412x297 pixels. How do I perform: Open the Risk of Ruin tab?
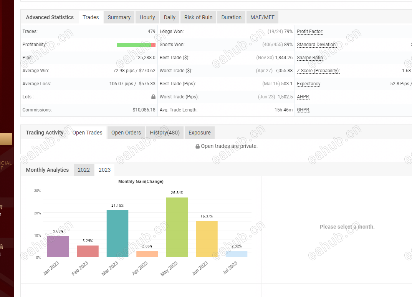tap(199, 17)
